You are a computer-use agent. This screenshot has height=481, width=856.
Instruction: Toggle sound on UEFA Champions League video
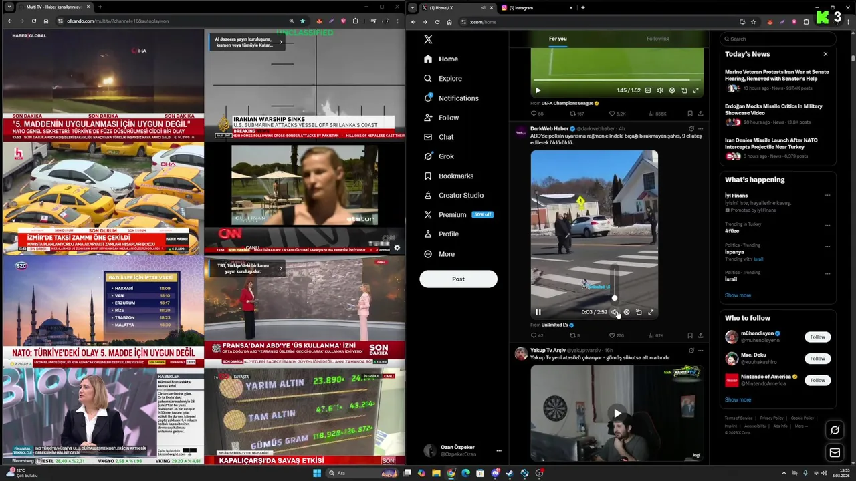point(659,90)
